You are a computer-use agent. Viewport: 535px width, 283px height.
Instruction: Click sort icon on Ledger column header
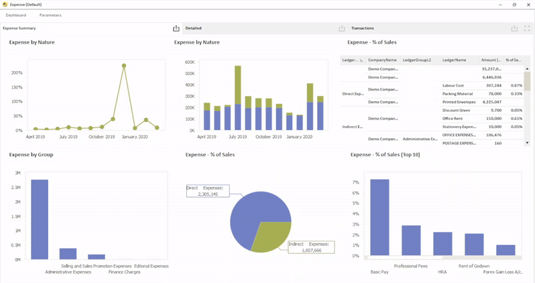coord(361,60)
